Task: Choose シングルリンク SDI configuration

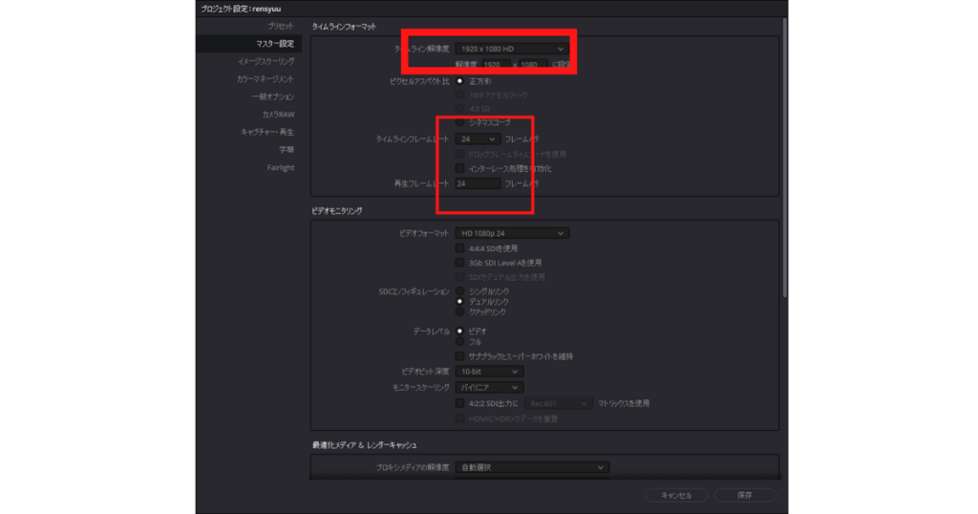Action: click(460, 289)
